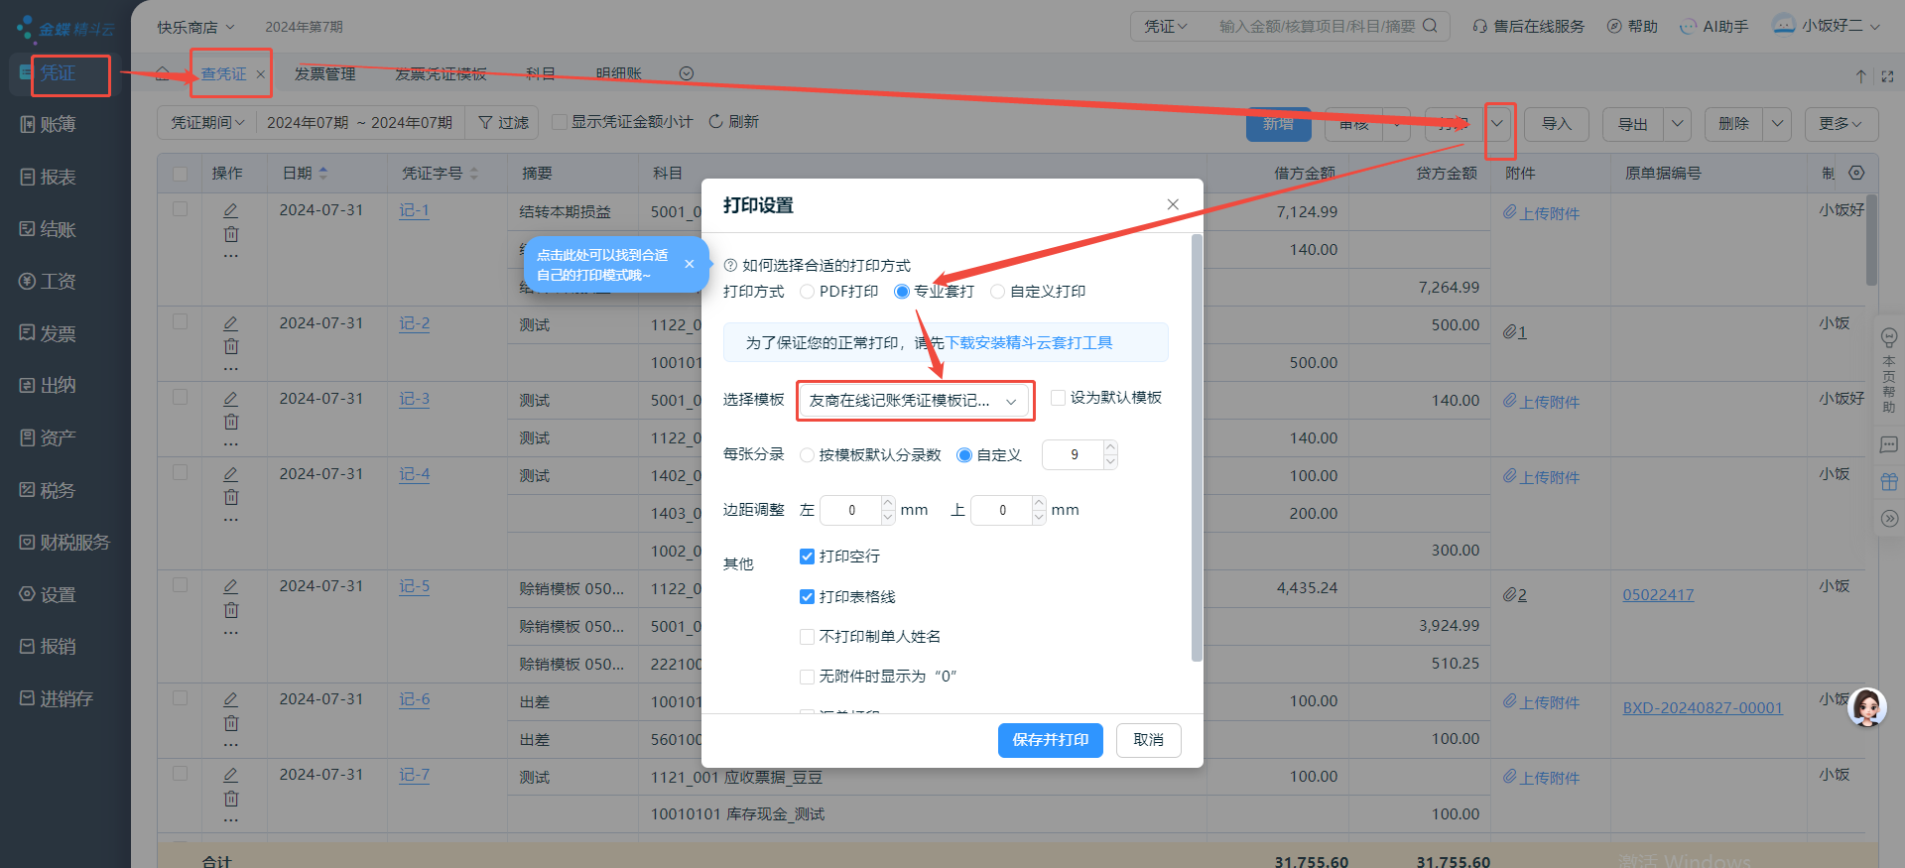Select 按模板默认分录数 radio button

[x=808, y=455]
